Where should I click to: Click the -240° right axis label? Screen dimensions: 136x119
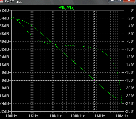129,103
